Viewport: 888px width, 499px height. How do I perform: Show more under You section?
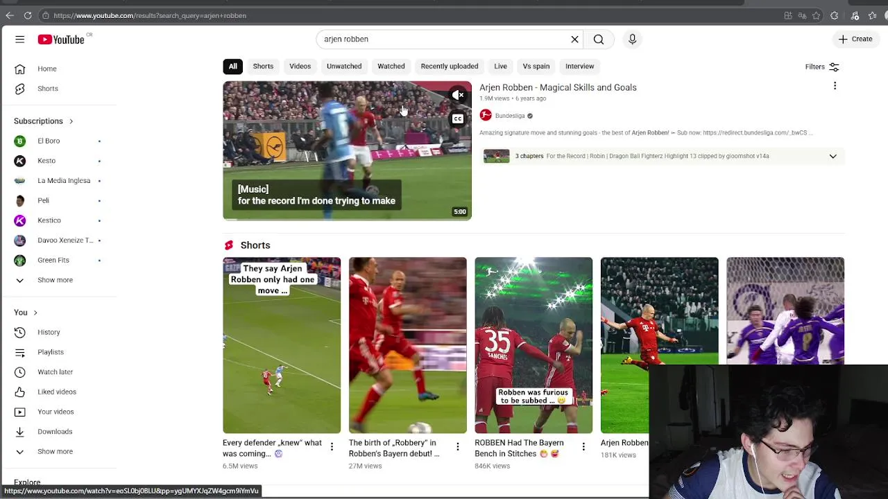click(58, 451)
